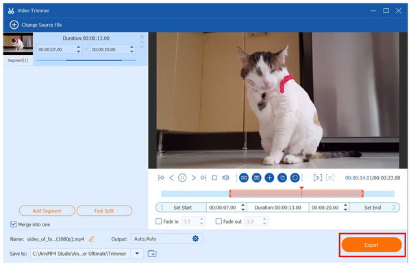Rename file with the pencil icon
Viewport: 411px width, 266px height.
[x=91, y=239]
